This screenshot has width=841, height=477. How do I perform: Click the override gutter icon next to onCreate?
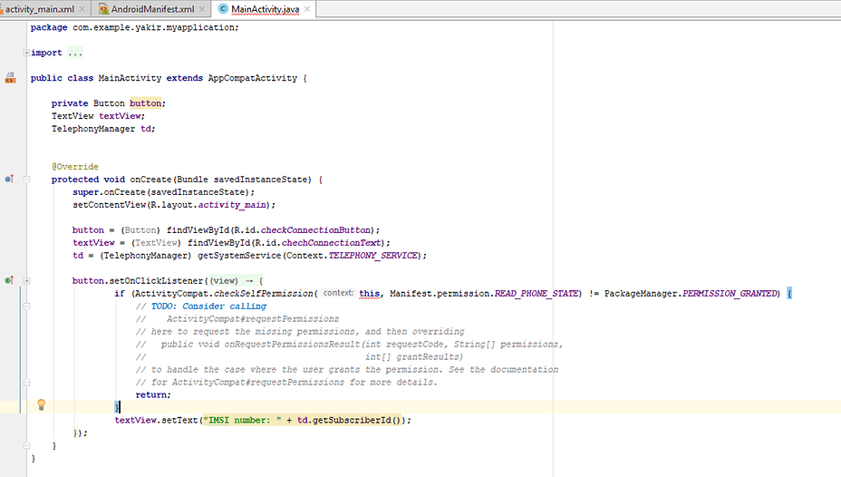[x=9, y=179]
